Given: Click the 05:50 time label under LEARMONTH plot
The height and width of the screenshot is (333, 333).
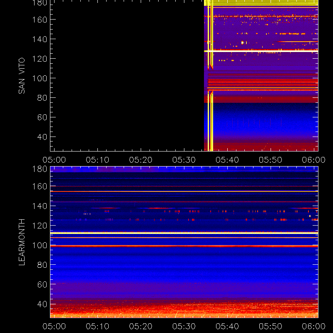Looking at the screenshot, I should [271, 326].
